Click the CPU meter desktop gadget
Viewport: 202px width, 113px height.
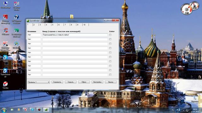point(187,9)
